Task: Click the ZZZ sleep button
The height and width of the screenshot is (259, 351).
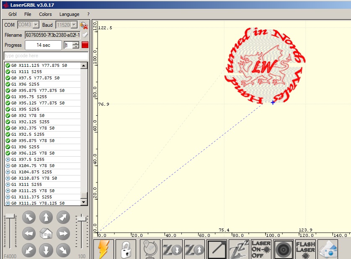Action: coord(239,249)
